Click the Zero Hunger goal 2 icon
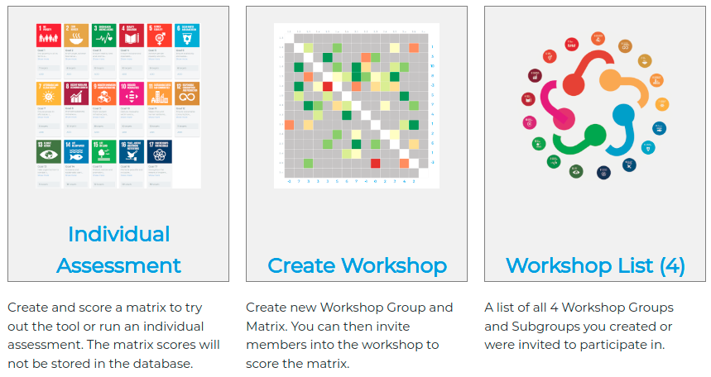Viewport: 711px width, 377px height. tap(77, 36)
